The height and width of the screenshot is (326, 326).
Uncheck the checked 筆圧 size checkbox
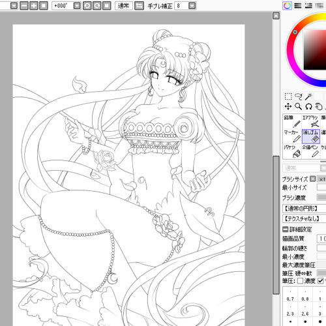click(x=321, y=281)
